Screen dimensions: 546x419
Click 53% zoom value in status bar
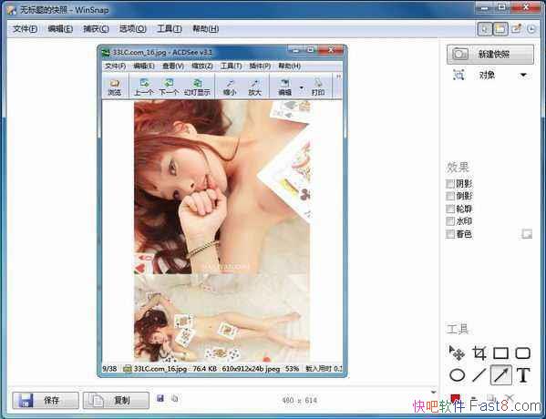point(292,369)
